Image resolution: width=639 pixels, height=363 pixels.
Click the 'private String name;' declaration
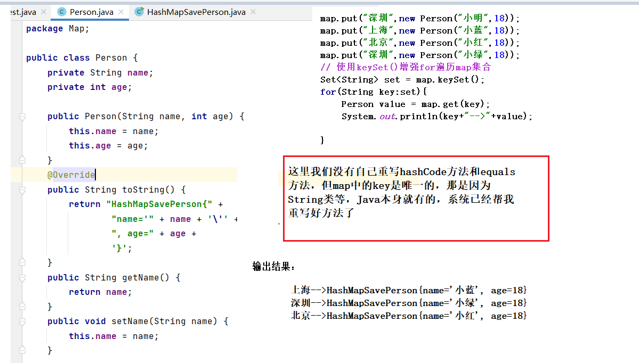(x=100, y=72)
